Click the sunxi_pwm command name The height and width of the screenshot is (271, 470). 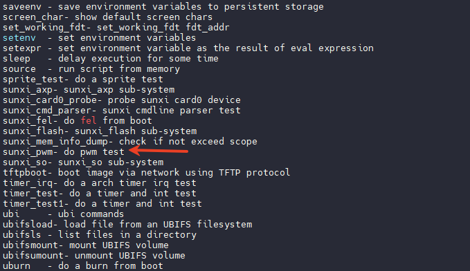click(27, 152)
